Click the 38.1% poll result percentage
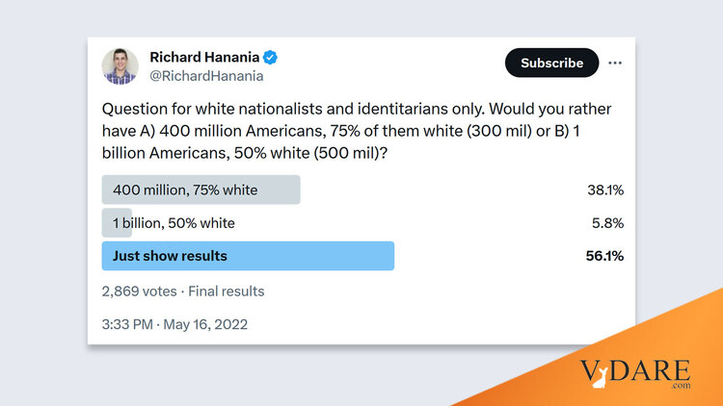 click(604, 190)
